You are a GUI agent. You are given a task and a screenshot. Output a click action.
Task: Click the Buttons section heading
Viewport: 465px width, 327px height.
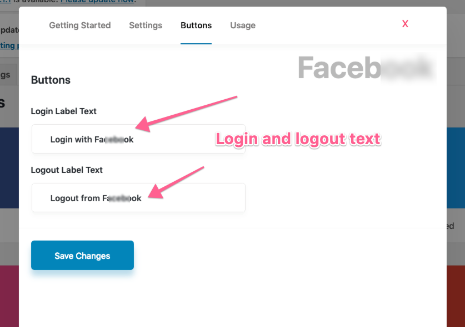(x=51, y=80)
